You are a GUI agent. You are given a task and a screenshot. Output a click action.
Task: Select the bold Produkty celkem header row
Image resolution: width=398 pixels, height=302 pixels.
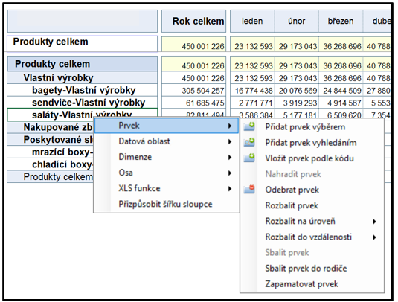83,64
